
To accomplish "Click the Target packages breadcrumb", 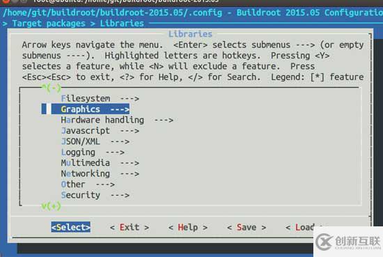I will pos(49,24).
